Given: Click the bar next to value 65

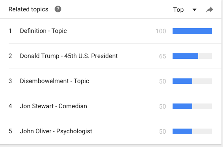Looking at the screenshot, I should [x=192, y=56].
